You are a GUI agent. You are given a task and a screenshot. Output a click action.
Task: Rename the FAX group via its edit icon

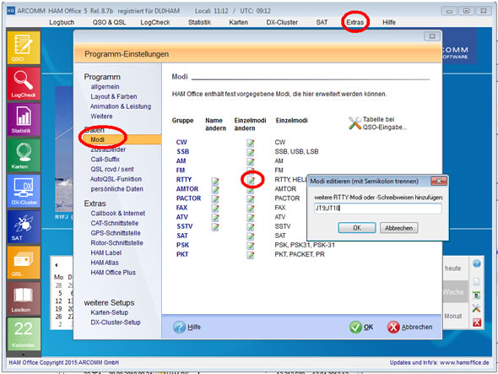(x=215, y=209)
